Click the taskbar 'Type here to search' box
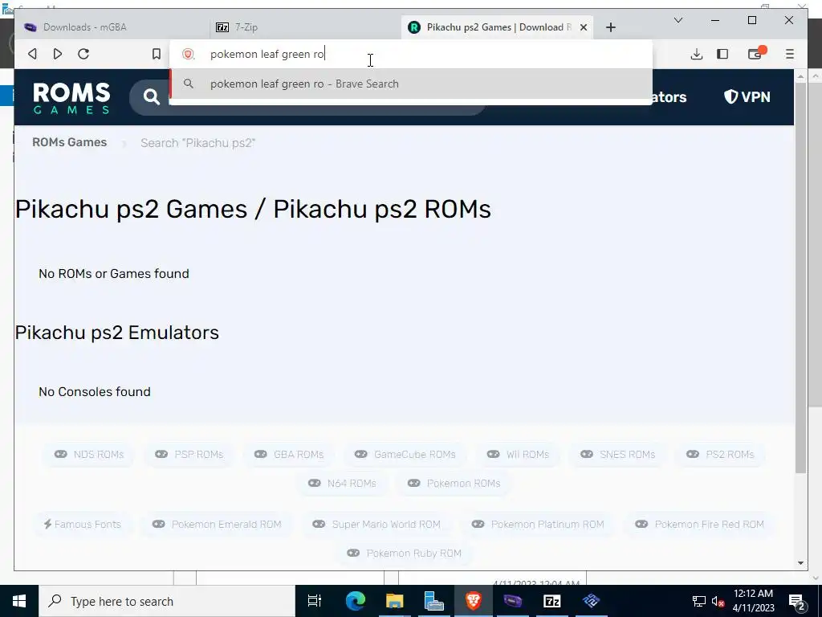This screenshot has width=822, height=617. tap(167, 601)
